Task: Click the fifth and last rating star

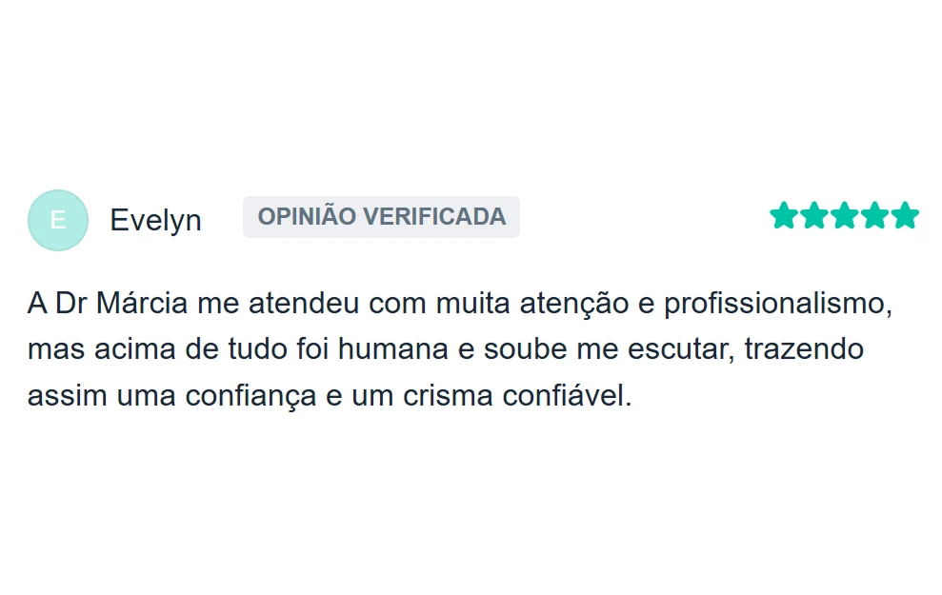Action: coord(905,216)
